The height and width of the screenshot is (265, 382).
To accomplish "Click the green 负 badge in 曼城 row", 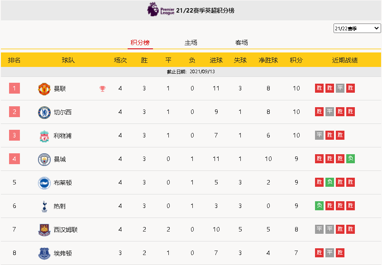I will point(351,159).
